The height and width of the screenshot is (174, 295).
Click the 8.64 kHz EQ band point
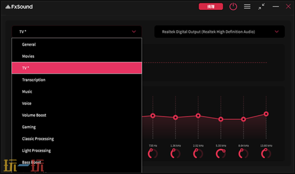(x=244, y=119)
